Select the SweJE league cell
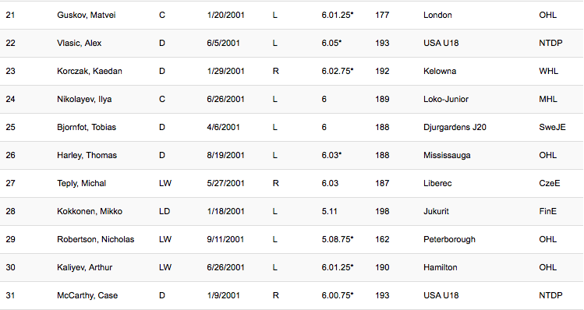This screenshot has width=584, height=310. 552,127
